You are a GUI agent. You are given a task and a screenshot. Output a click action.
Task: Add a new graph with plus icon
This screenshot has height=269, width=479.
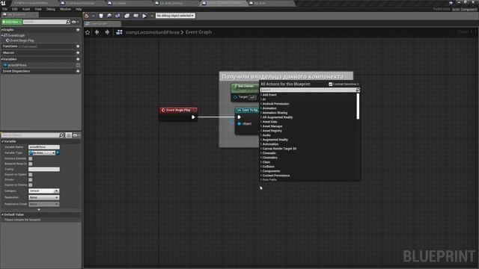point(78,30)
